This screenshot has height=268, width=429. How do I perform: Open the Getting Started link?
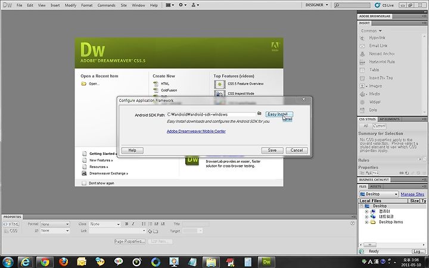(103, 154)
